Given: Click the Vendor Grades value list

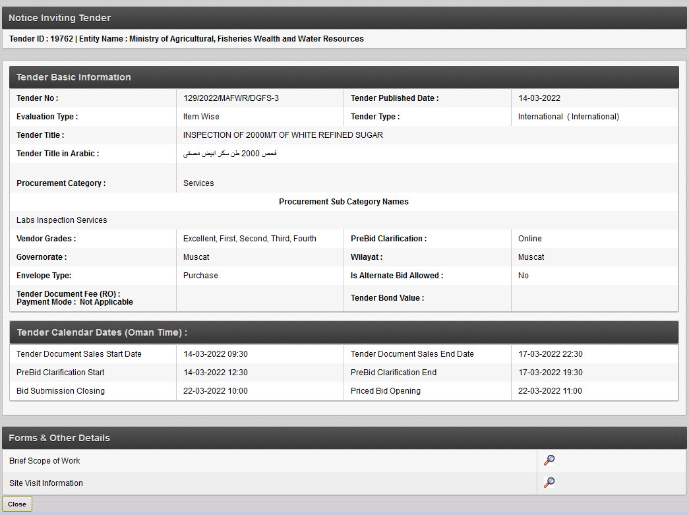Looking at the screenshot, I should [250, 239].
